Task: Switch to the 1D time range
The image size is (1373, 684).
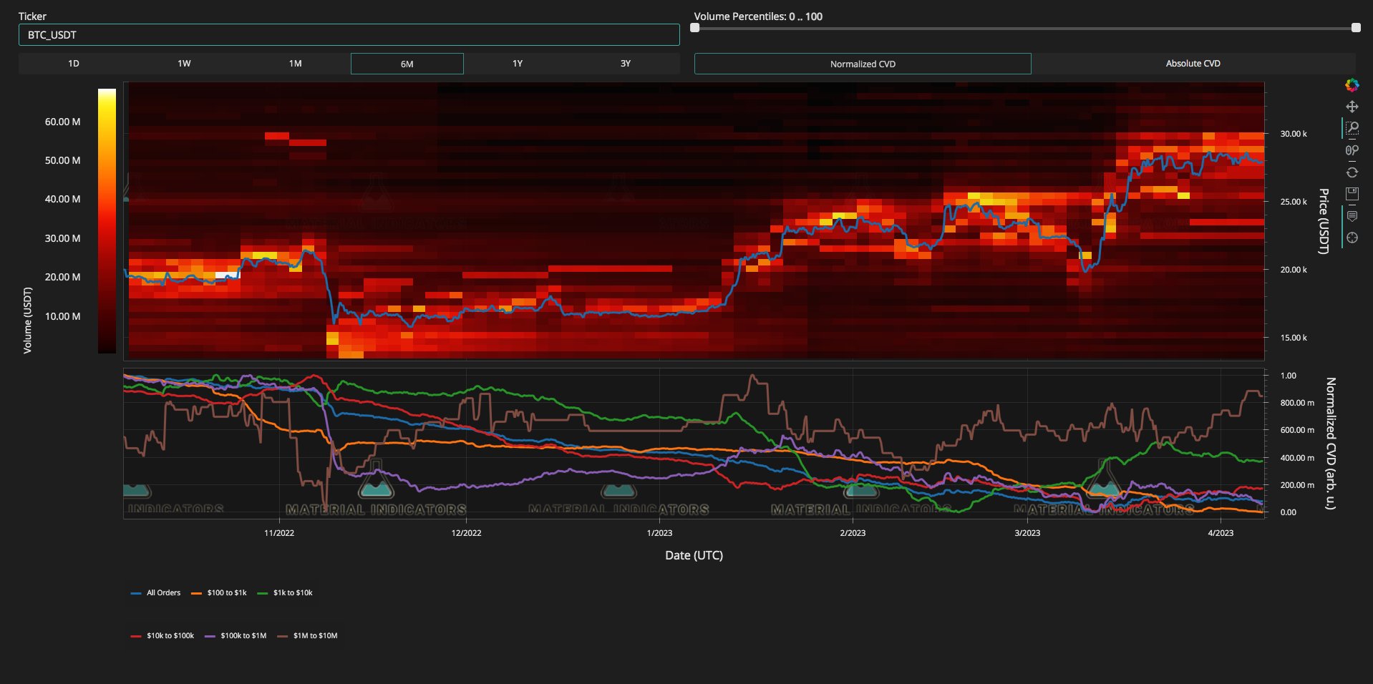Action: click(x=74, y=64)
